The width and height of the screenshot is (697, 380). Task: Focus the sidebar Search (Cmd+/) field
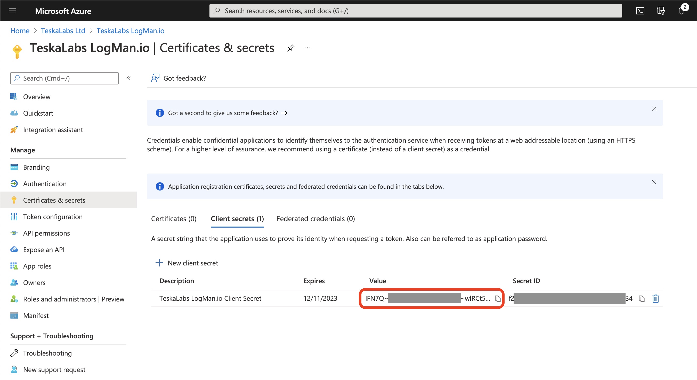[x=64, y=78]
